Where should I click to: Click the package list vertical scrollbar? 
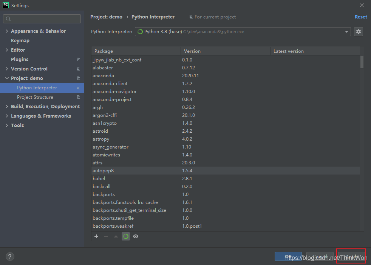pos(362,62)
